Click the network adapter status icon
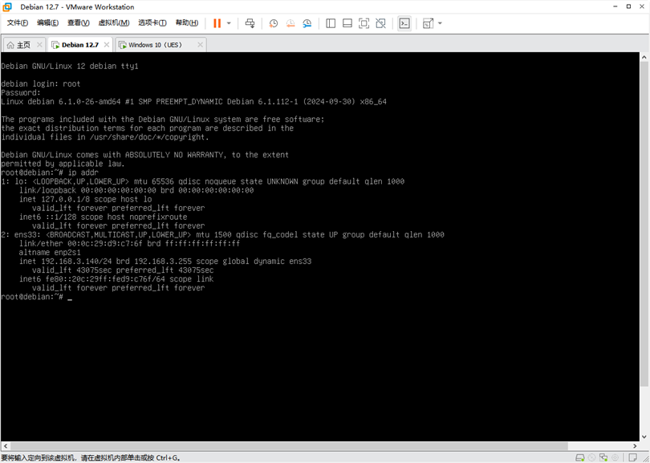The width and height of the screenshot is (650, 463). click(x=603, y=457)
